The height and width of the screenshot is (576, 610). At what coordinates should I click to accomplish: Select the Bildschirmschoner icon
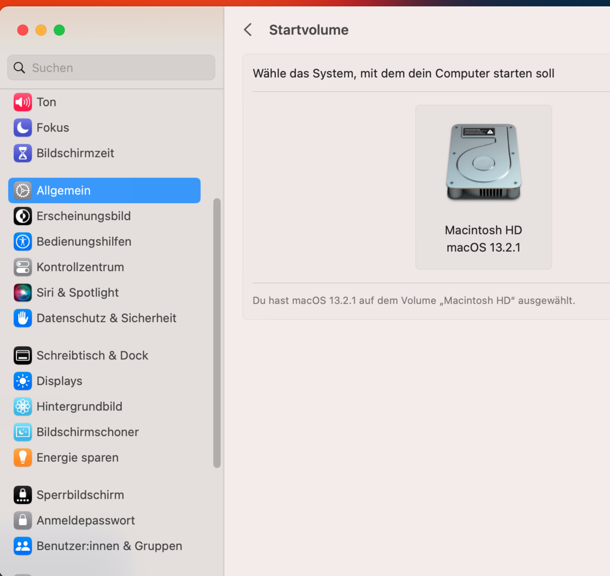pos(22,432)
